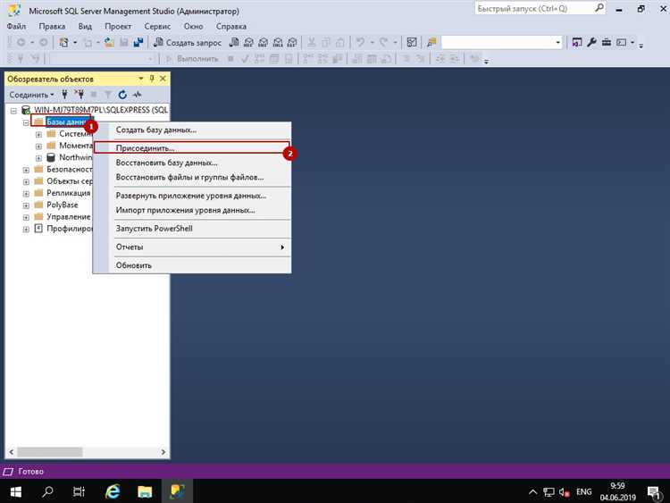Open the Сервис menu in the menu bar
The width and height of the screenshot is (670, 503).
click(158, 26)
